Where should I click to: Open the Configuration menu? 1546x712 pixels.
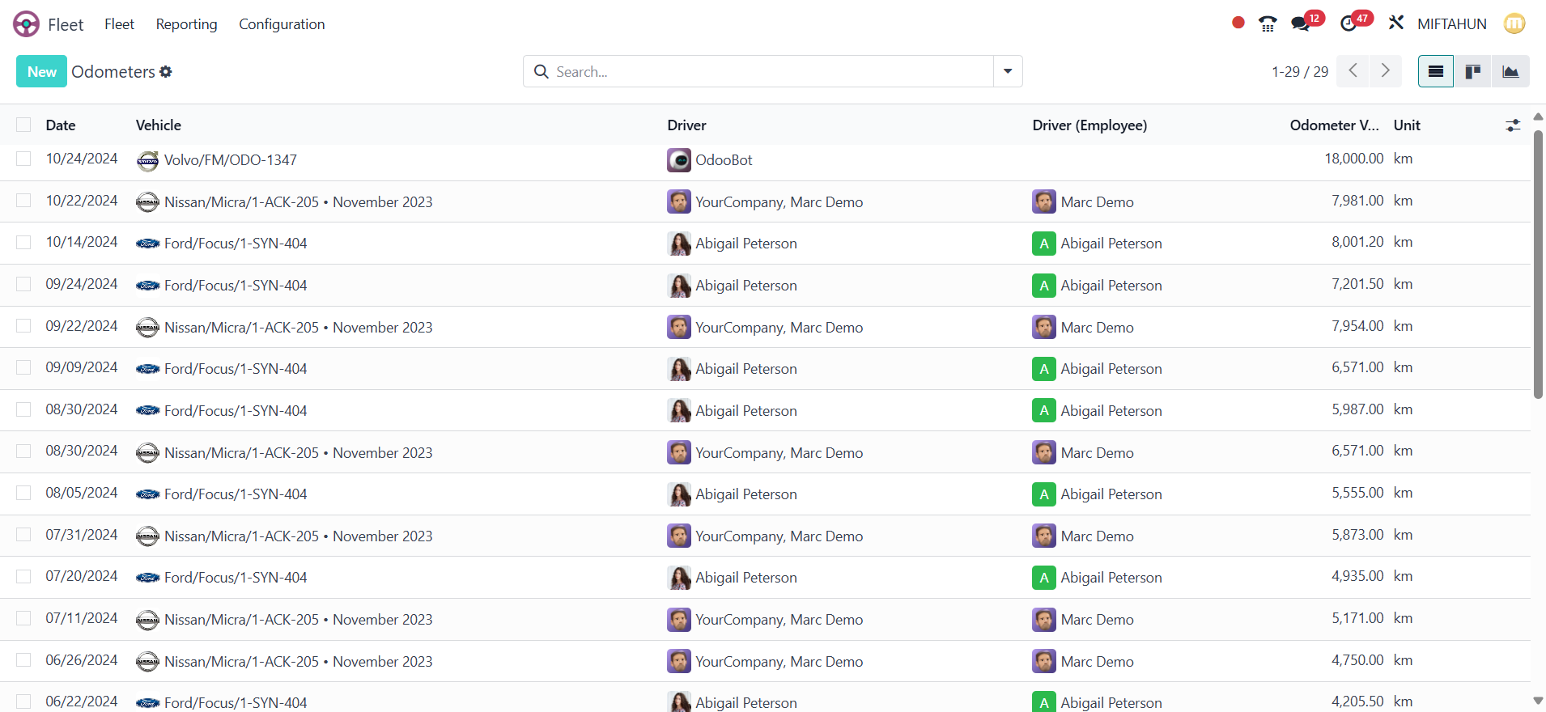pos(282,24)
